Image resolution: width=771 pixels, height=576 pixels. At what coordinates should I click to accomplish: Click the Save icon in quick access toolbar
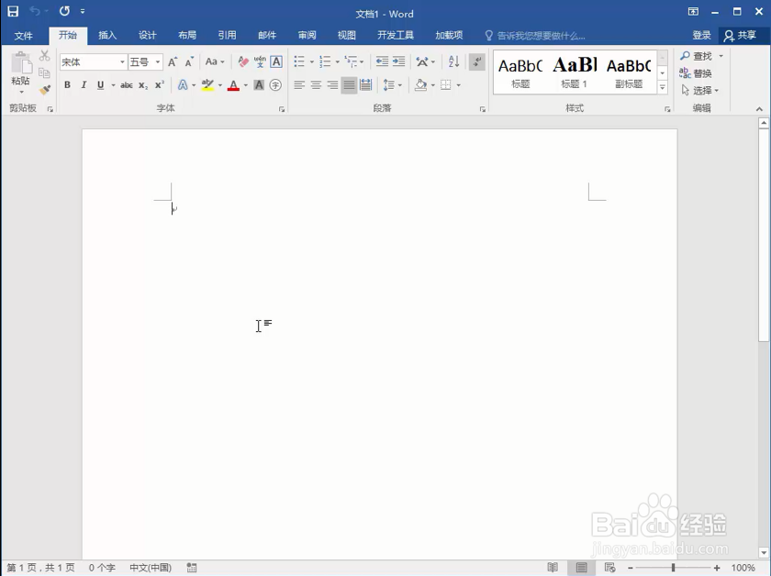click(13, 11)
